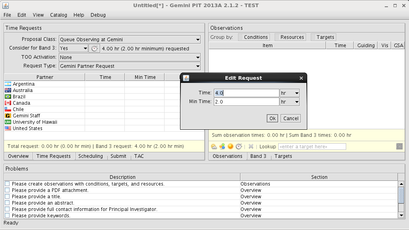The height and width of the screenshot is (230, 409).
Task: Open the File menu
Action: [7, 15]
